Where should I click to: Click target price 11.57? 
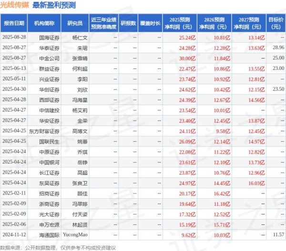pyautogui.click(x=278, y=234)
